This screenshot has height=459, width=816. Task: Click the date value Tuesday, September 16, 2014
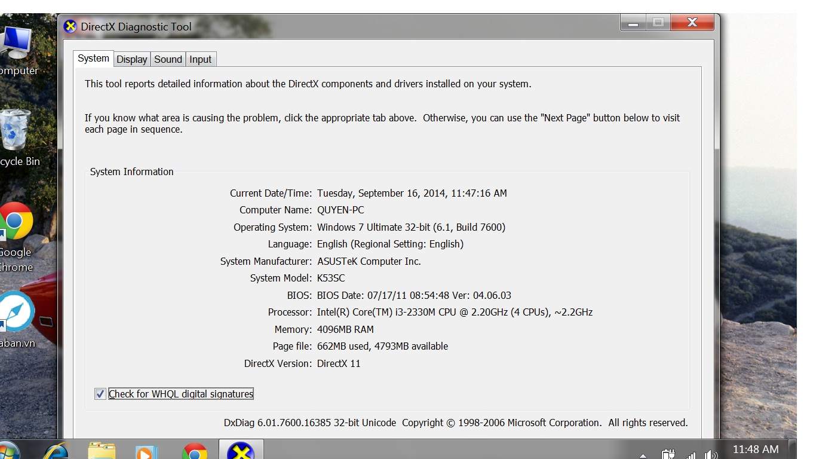coord(412,193)
